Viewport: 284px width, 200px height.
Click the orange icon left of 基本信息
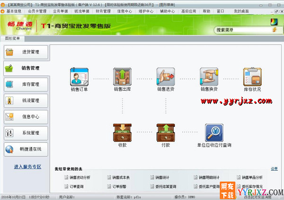2,11
